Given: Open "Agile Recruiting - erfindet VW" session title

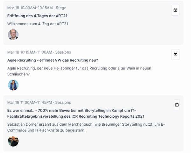Looking at the screenshot, I should (53, 60).
